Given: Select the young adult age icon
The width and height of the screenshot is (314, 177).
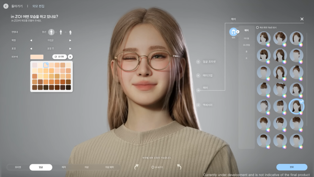Looking at the screenshot, I should point(51,32).
